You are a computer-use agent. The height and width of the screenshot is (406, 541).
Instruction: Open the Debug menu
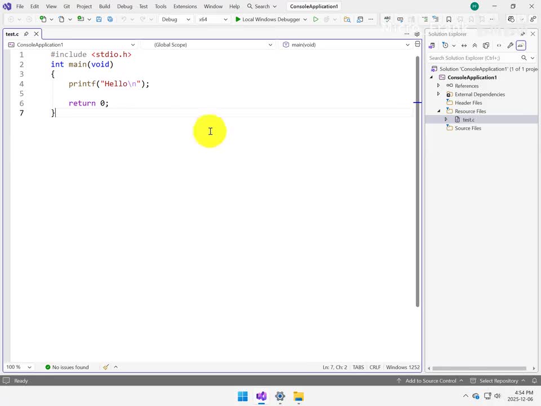tap(125, 6)
